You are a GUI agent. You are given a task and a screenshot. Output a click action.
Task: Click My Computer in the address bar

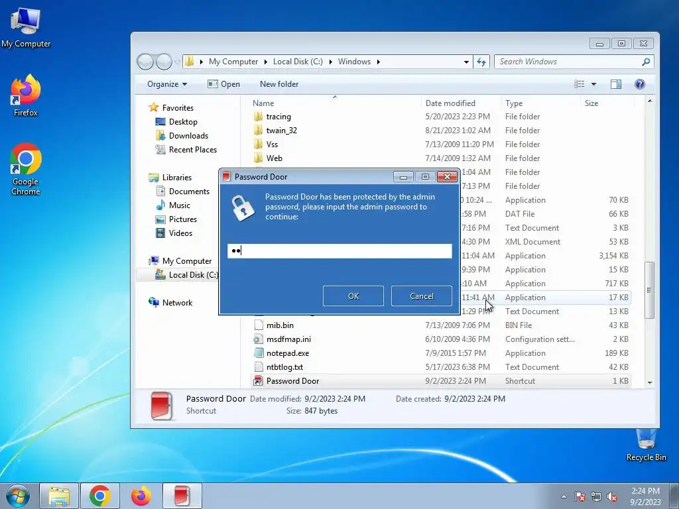tap(233, 62)
